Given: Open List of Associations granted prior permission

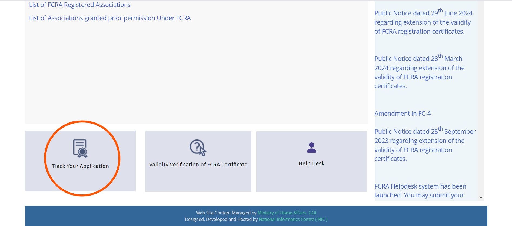Looking at the screenshot, I should [x=110, y=18].
